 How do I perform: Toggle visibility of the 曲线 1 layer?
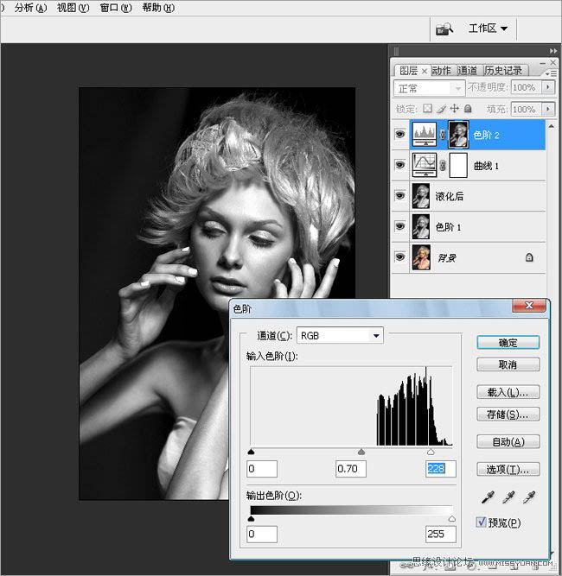pyautogui.click(x=399, y=165)
